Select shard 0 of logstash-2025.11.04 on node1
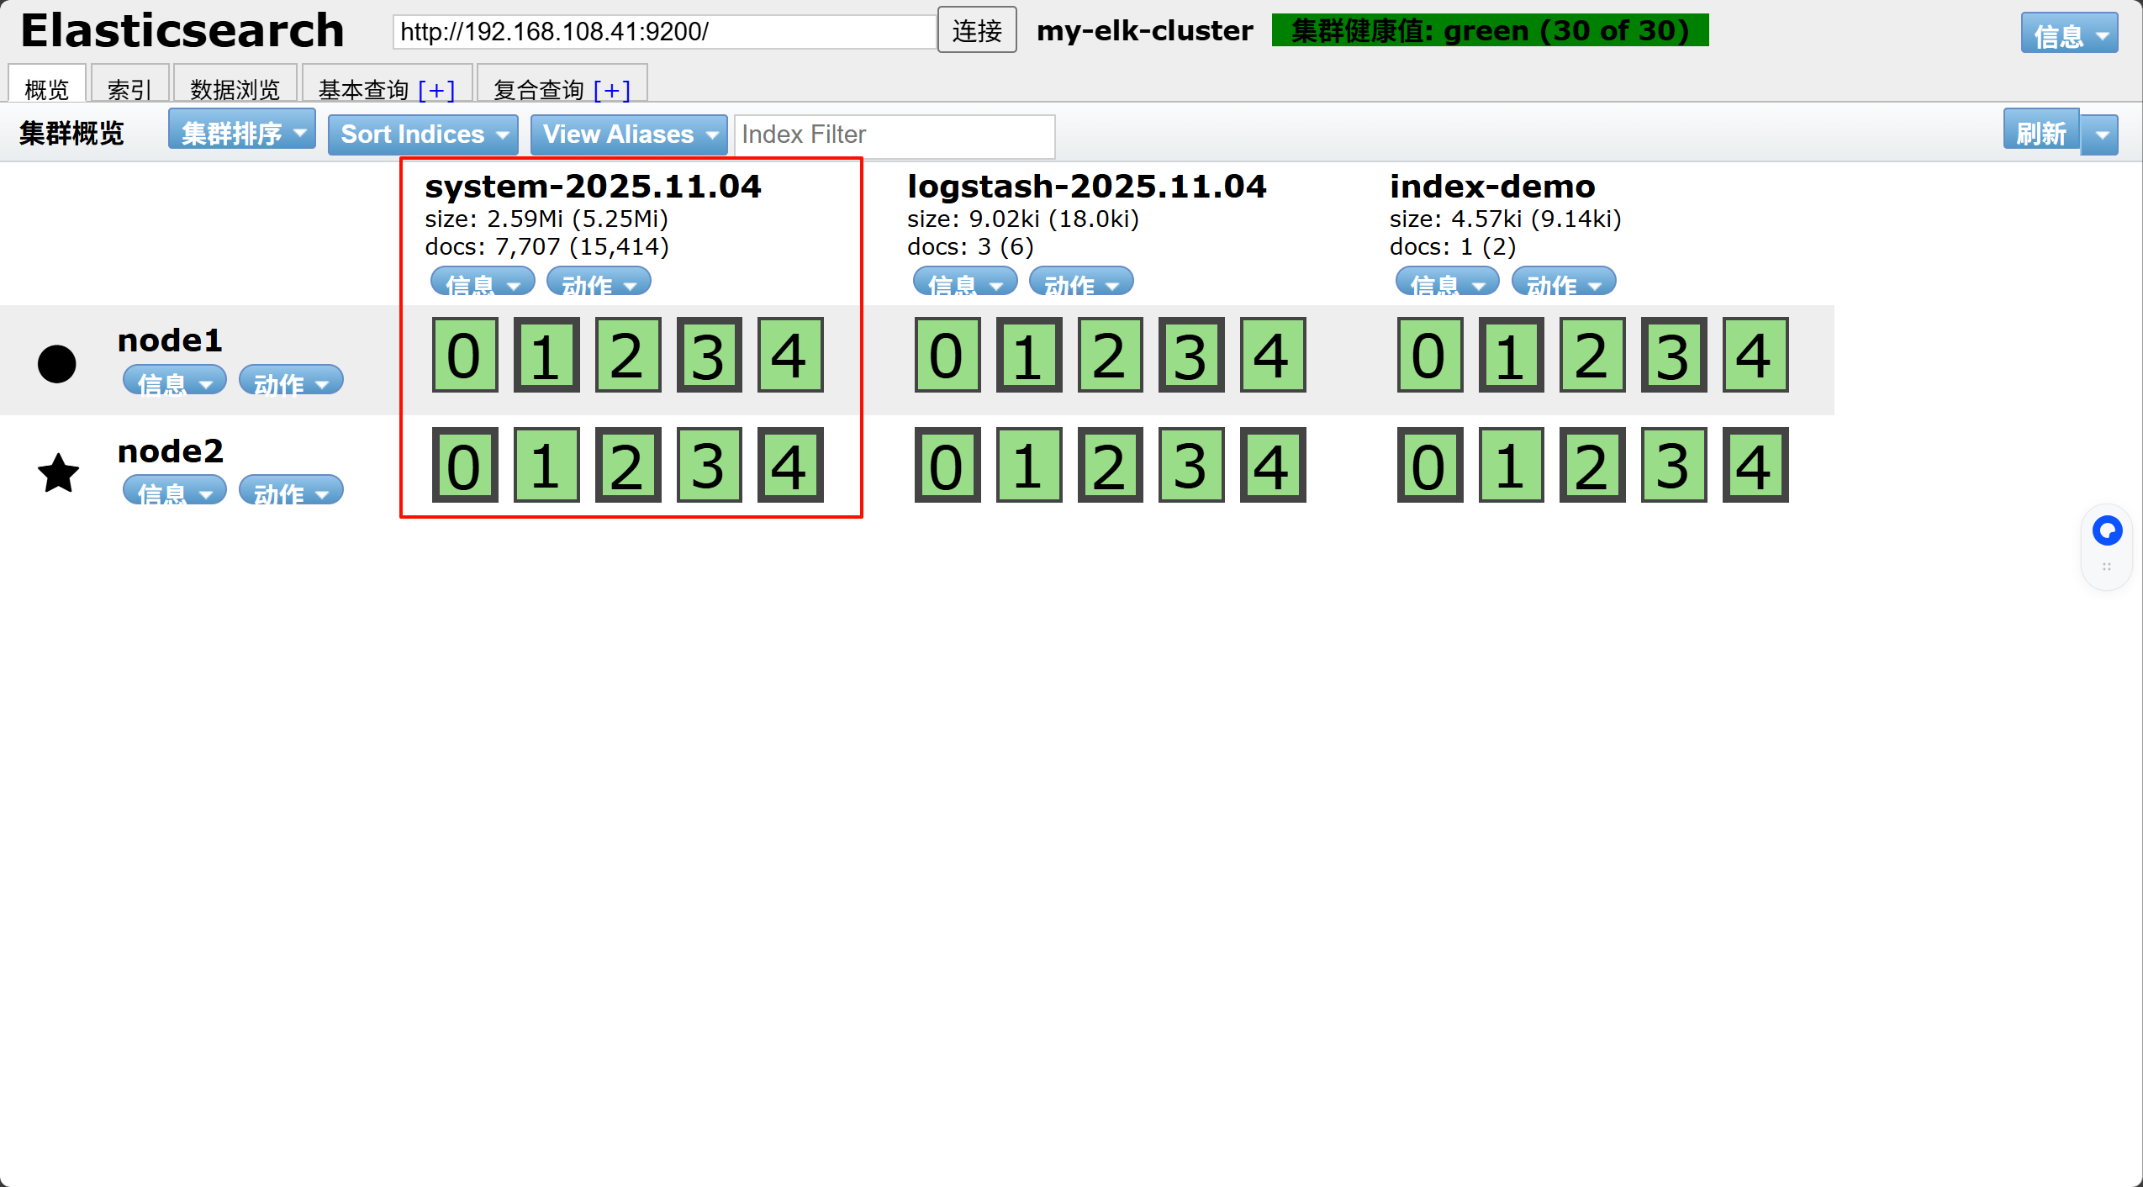This screenshot has width=2143, height=1187. point(947,355)
